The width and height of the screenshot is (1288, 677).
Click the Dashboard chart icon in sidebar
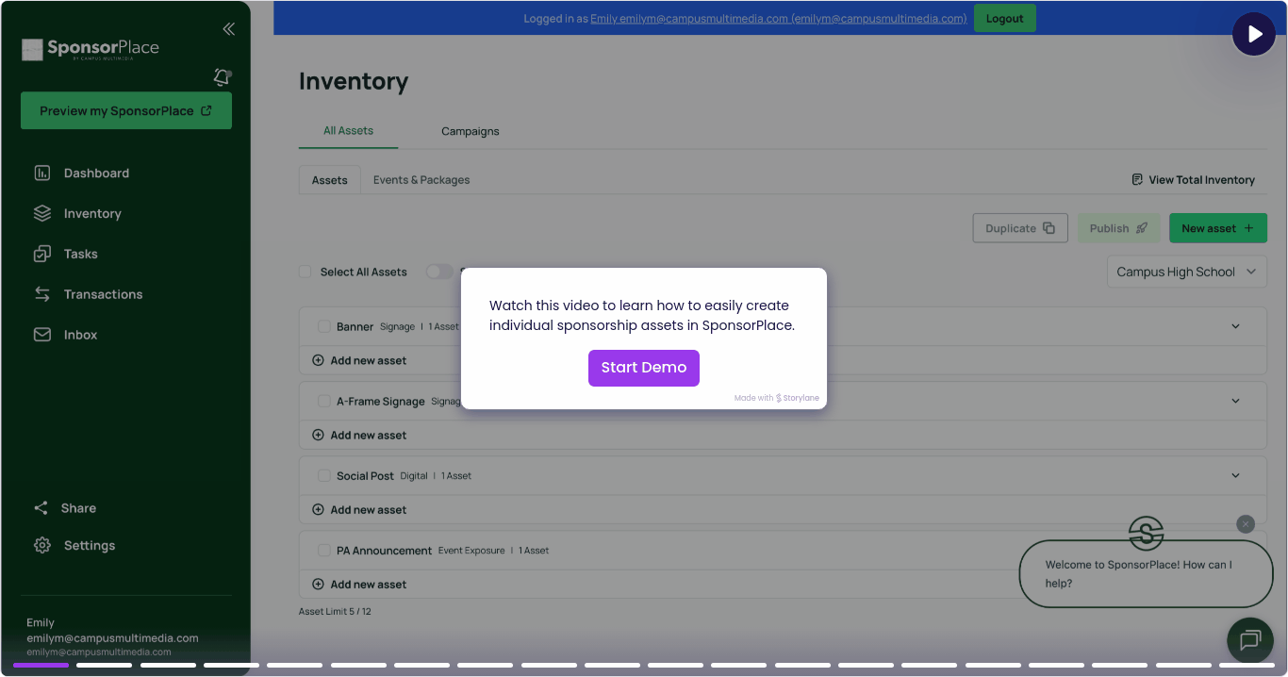coord(42,173)
